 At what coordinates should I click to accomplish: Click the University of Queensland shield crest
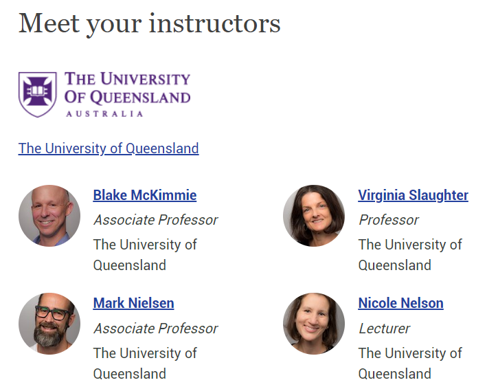(38, 94)
